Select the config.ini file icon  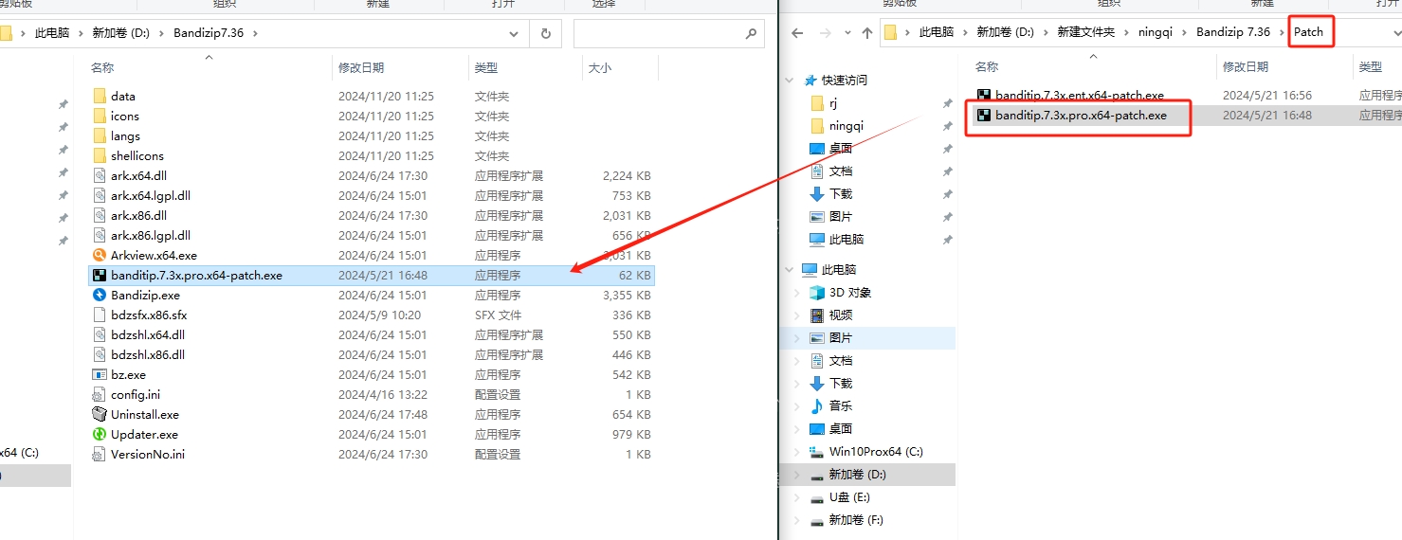click(x=100, y=394)
